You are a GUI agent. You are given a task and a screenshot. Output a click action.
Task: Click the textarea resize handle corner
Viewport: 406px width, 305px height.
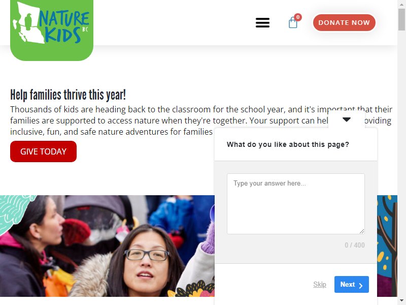click(362, 231)
